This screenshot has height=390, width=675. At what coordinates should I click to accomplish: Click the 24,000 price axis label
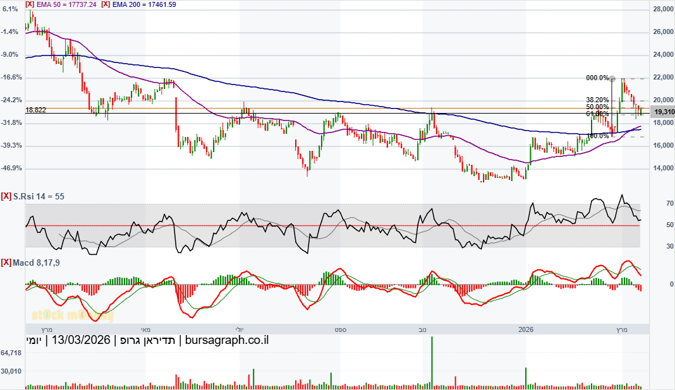(664, 55)
